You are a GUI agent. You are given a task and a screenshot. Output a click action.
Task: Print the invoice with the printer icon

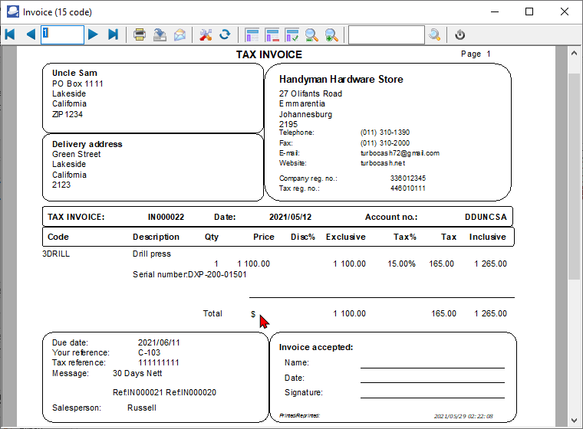pos(140,34)
